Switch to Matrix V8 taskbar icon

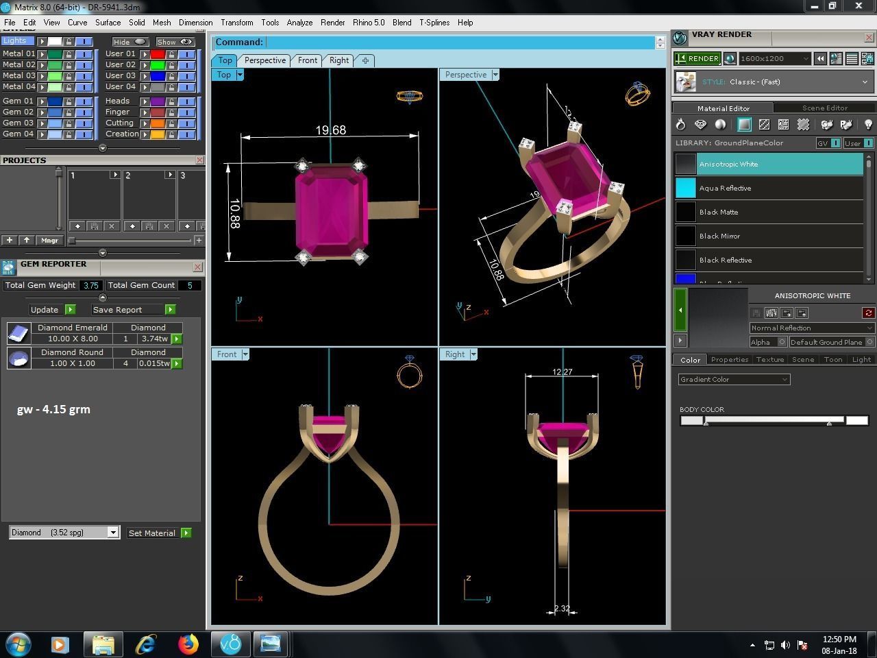pos(230,644)
